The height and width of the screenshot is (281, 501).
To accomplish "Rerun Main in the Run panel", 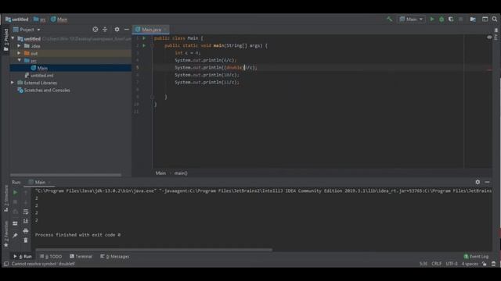I will (x=15, y=193).
